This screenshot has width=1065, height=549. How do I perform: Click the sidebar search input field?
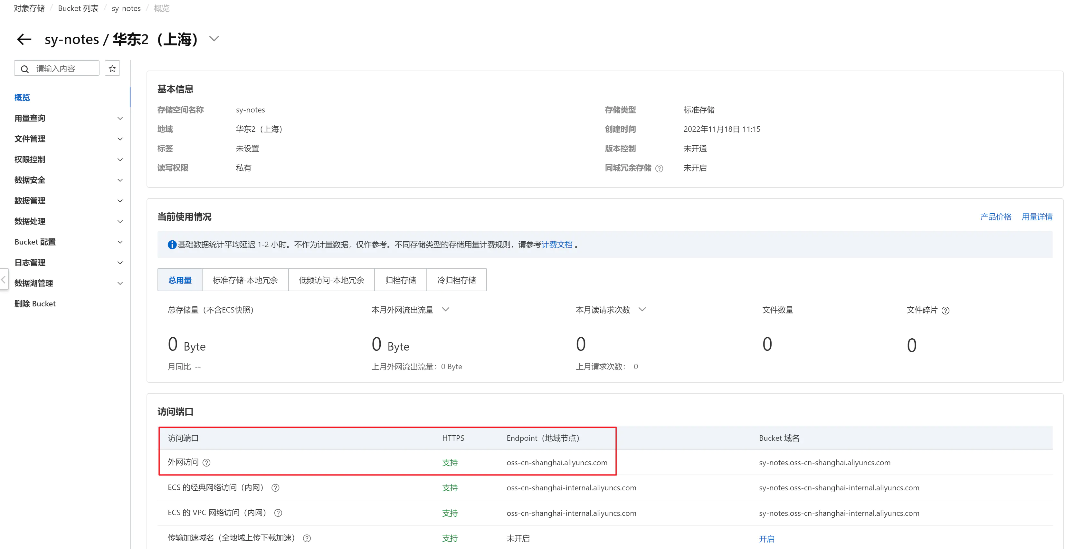pyautogui.click(x=62, y=68)
